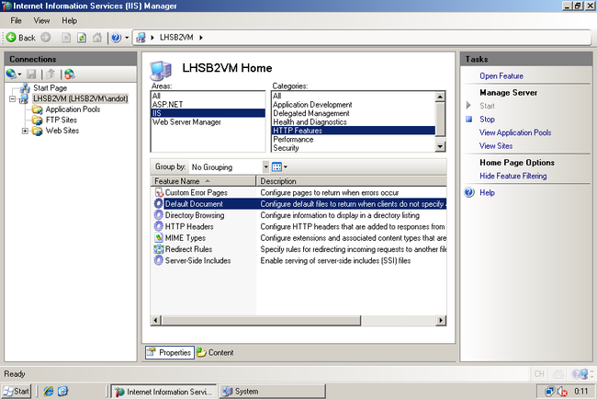The height and width of the screenshot is (400, 597).
Task: Select Server-Side Includes feature
Action: pos(197,261)
